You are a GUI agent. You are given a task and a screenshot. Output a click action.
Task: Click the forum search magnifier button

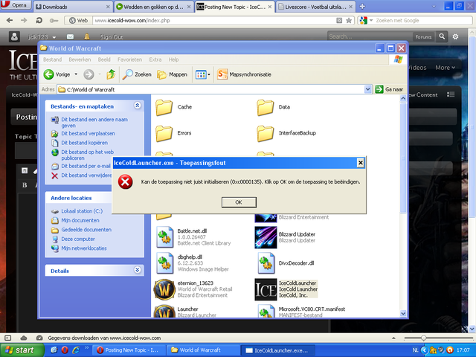pos(442,36)
